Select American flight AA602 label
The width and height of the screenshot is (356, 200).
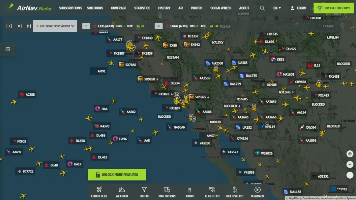point(128,112)
